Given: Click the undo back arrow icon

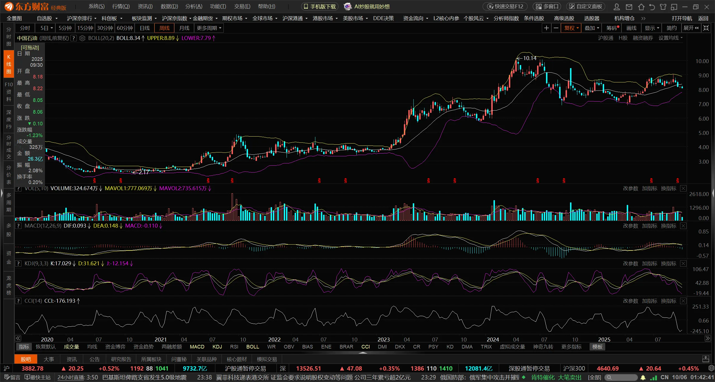Looking at the screenshot, I should click(x=652, y=7).
